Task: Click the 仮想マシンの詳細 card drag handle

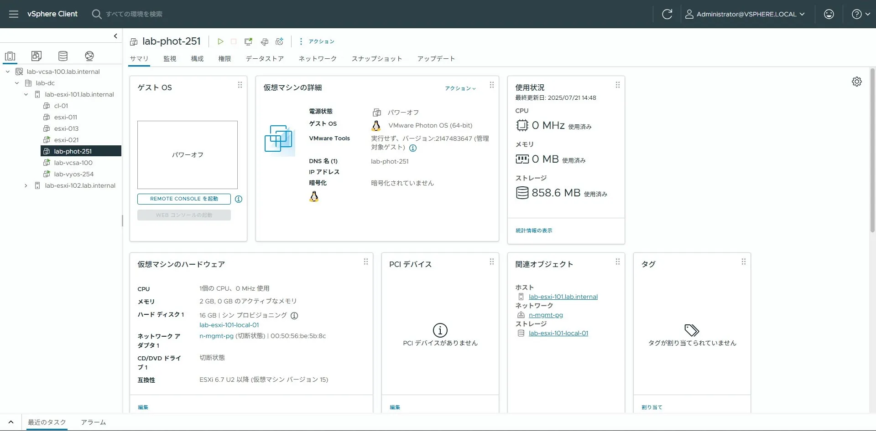Action: pyautogui.click(x=492, y=85)
